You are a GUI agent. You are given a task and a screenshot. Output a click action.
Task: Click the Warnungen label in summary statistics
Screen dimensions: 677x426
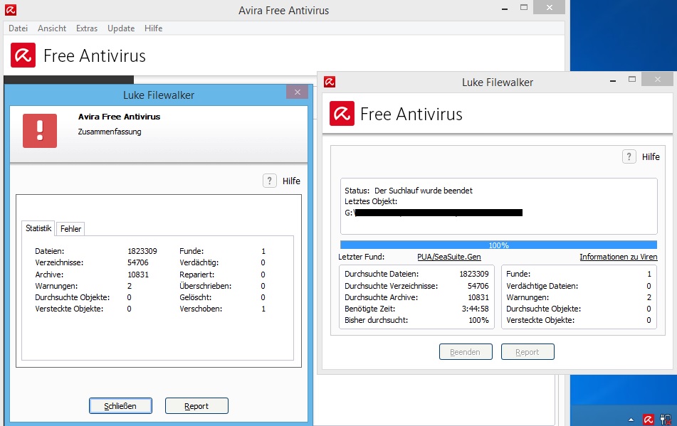tap(56, 286)
